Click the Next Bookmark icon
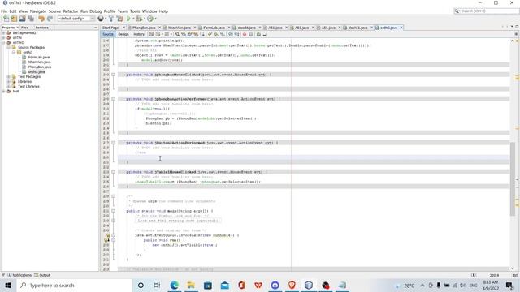 click(x=217, y=34)
